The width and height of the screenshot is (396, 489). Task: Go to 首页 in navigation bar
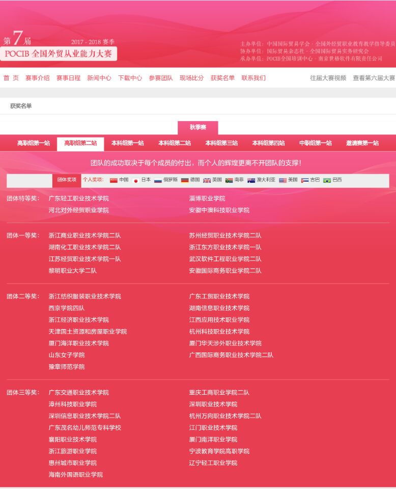tap(11, 78)
